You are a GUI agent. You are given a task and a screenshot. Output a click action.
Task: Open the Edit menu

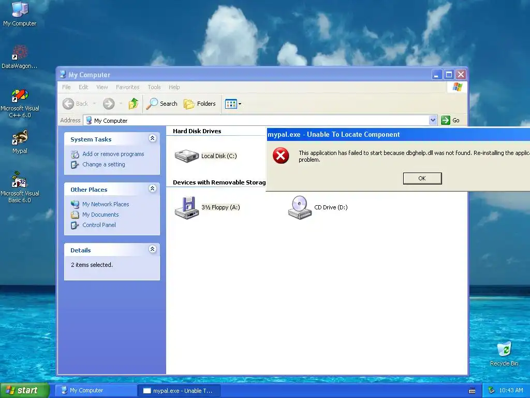coord(83,87)
